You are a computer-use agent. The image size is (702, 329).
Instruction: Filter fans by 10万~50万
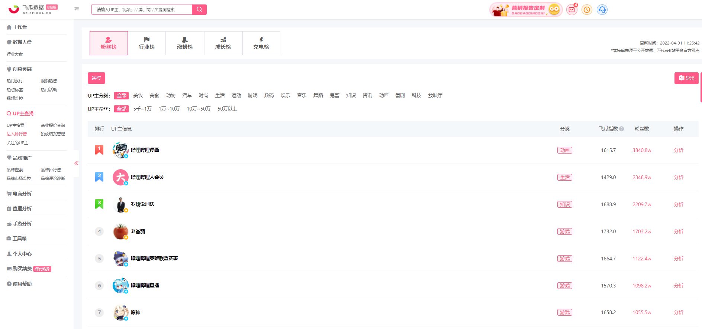click(x=199, y=109)
